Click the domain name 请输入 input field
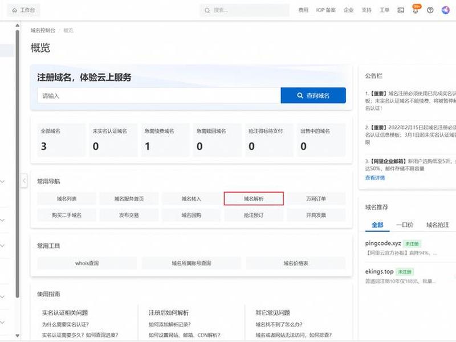This screenshot has width=456, height=342. tap(159, 95)
